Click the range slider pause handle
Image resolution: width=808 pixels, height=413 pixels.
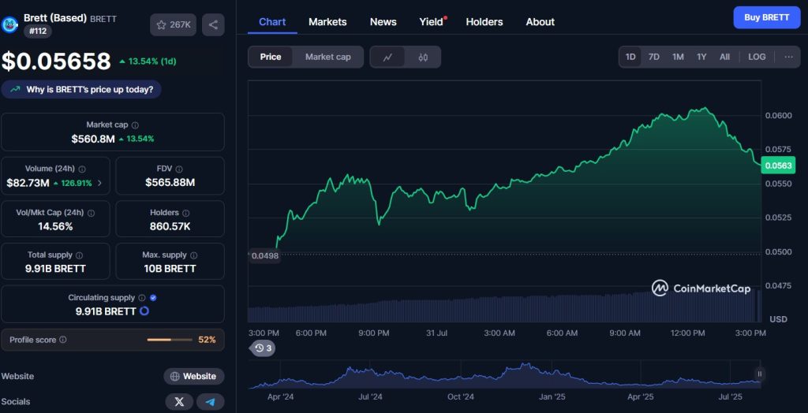click(x=759, y=374)
